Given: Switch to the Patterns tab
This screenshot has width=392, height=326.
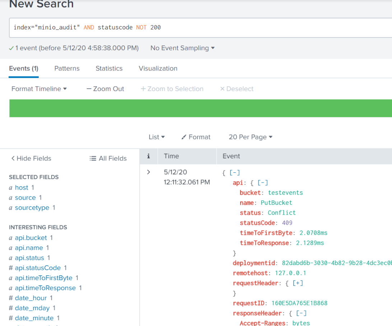Looking at the screenshot, I should coord(67,69).
